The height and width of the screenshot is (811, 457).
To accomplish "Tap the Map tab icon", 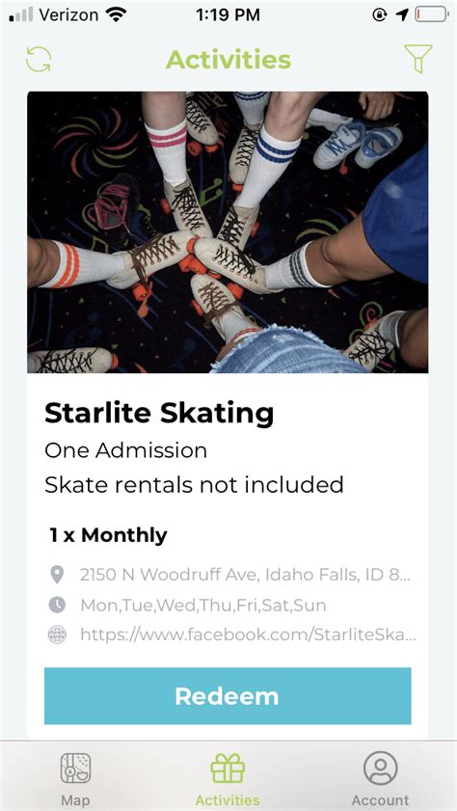I will tap(75, 768).
